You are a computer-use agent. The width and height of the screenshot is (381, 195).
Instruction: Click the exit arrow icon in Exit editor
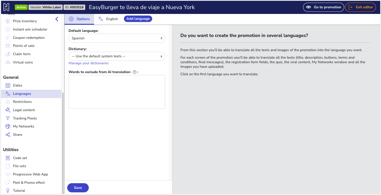tap(350, 7)
